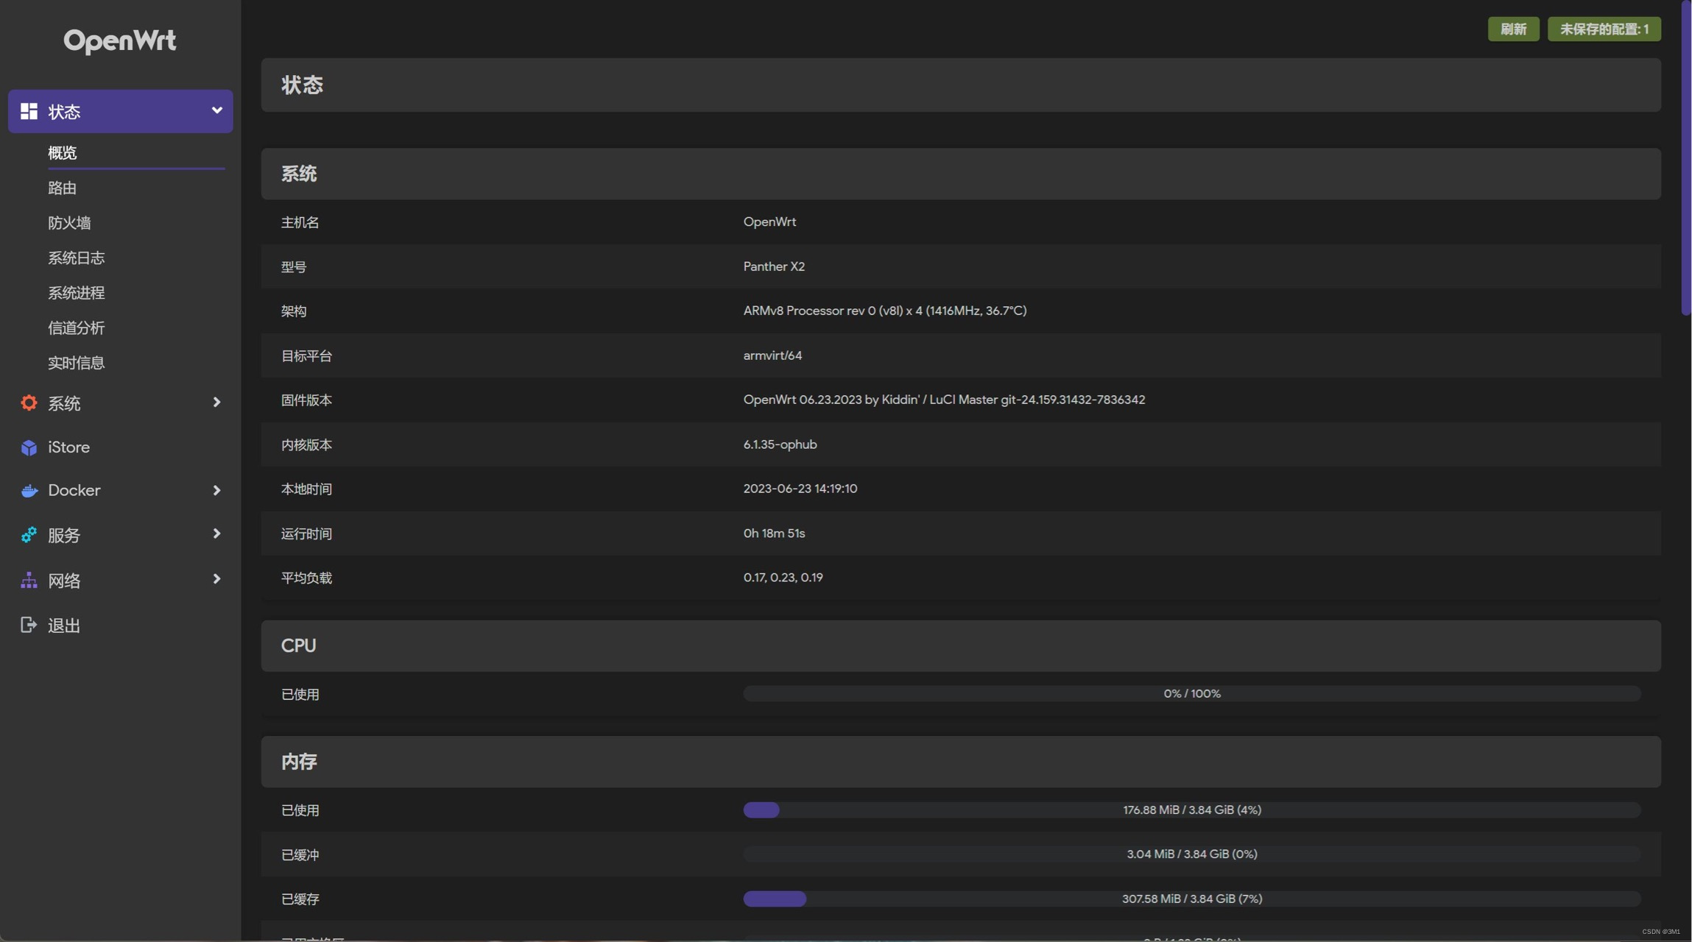Image resolution: width=1692 pixels, height=942 pixels.
Task: Click the Docker whale icon
Action: [29, 491]
